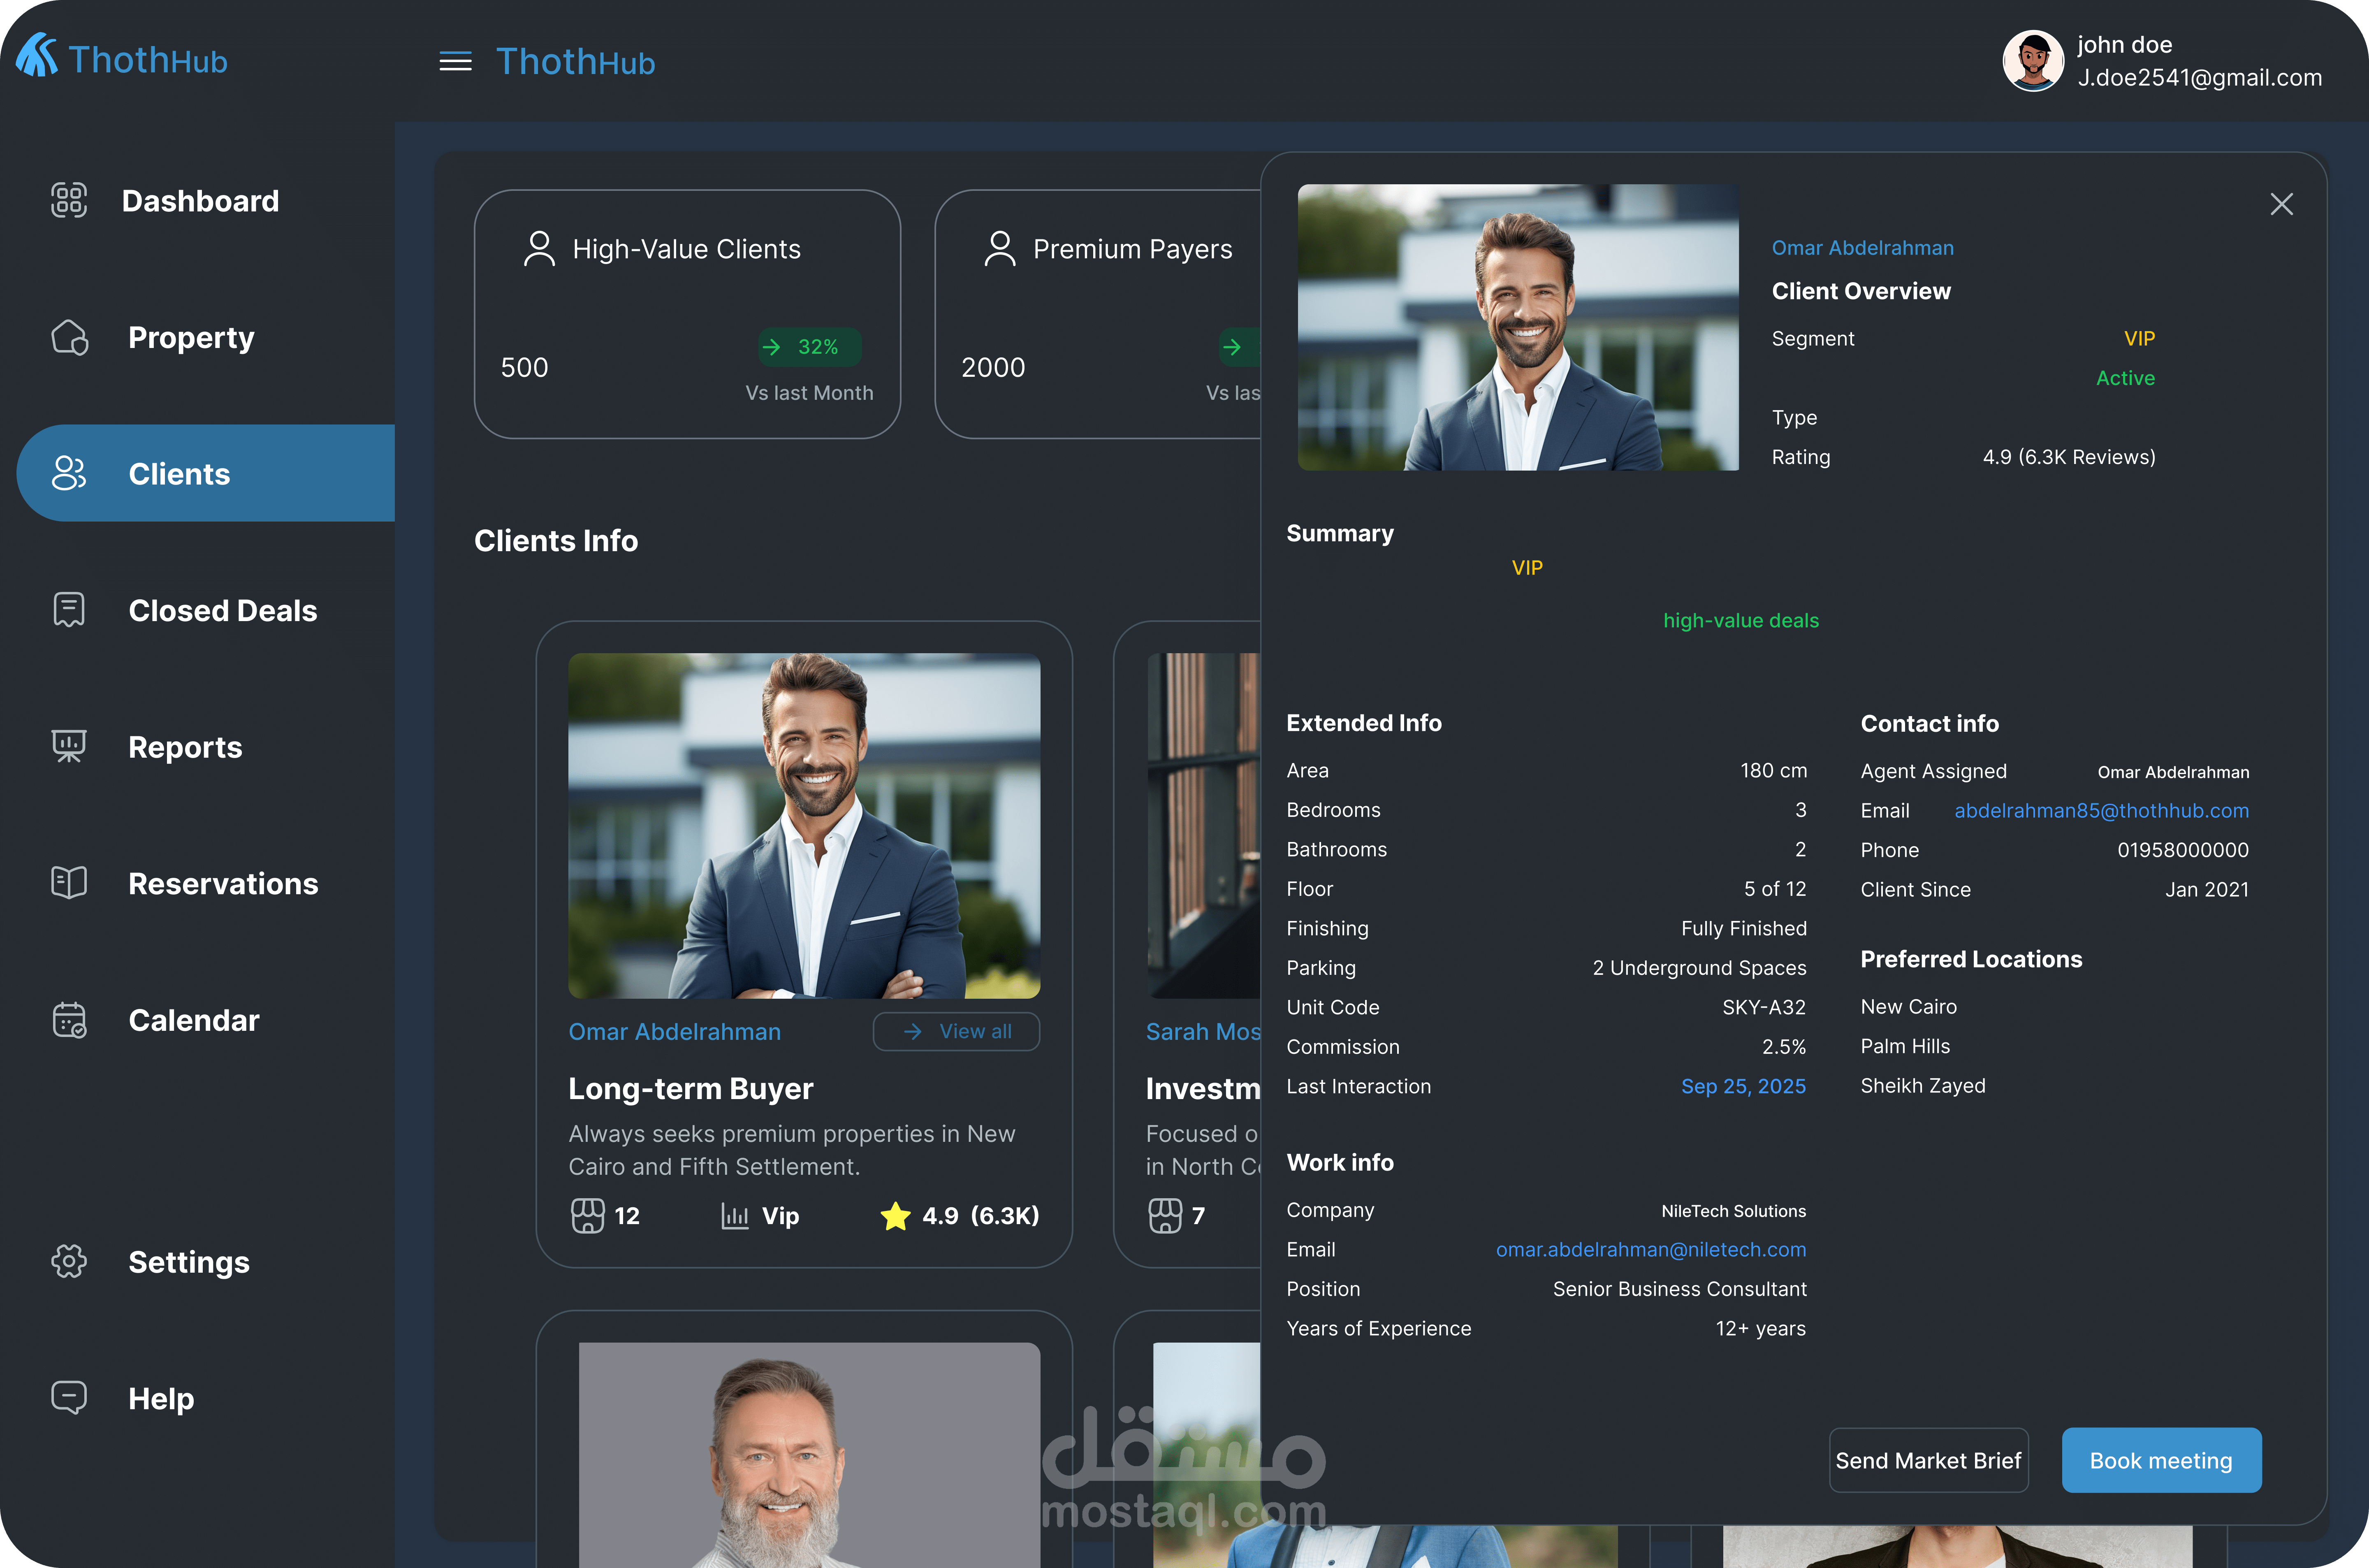Click the Closed Deals receipt icon
The width and height of the screenshot is (2369, 1568).
point(69,610)
